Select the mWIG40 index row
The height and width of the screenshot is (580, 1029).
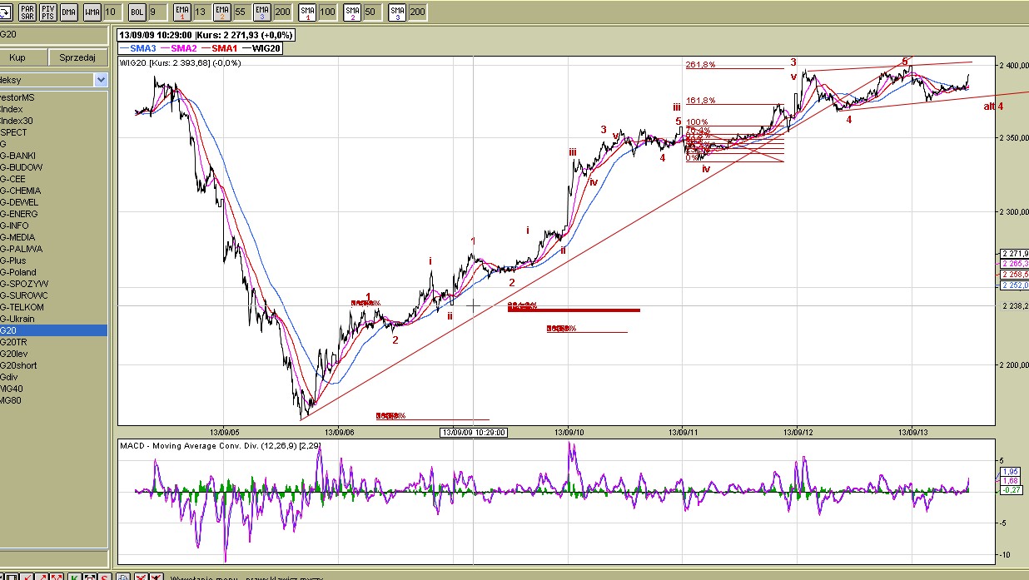point(53,389)
